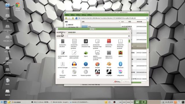Viewport: 185px width, 104px height.
Task: Pick the accessories-character-map-symbolic icon
Action: pos(97,41)
